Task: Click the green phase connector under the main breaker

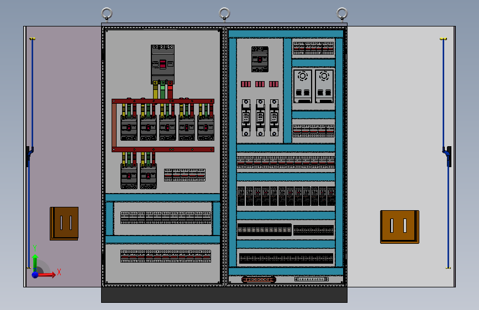Action: tap(163, 90)
